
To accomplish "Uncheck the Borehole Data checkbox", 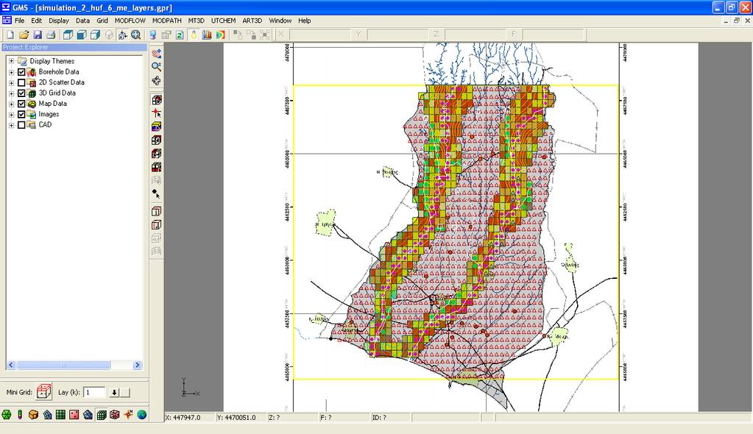I will point(21,72).
